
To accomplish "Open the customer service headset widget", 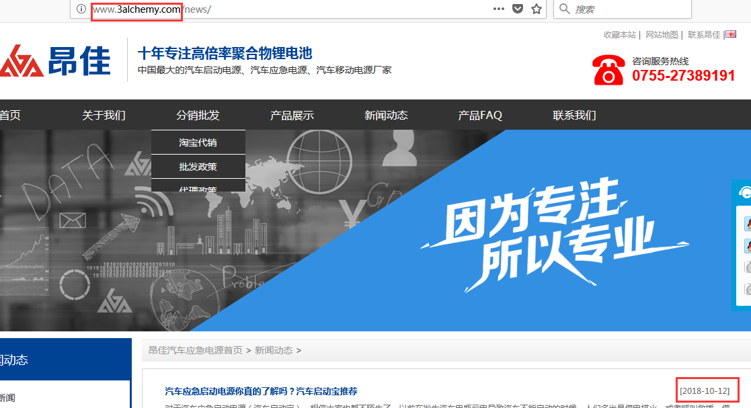I will (745, 193).
